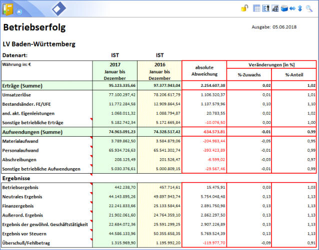Viewport: 319px width, 250px height.
Task: Click the horizontal double-arrow icon
Action: 292,8
